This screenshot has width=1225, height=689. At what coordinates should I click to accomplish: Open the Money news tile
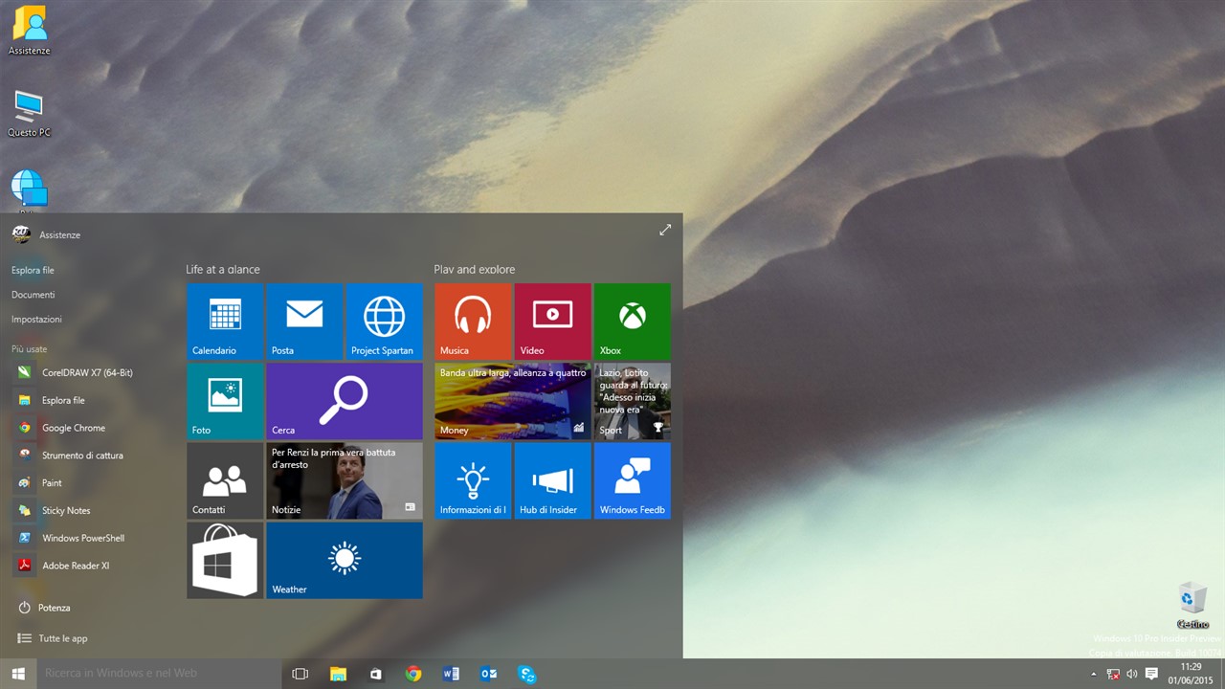coord(513,401)
